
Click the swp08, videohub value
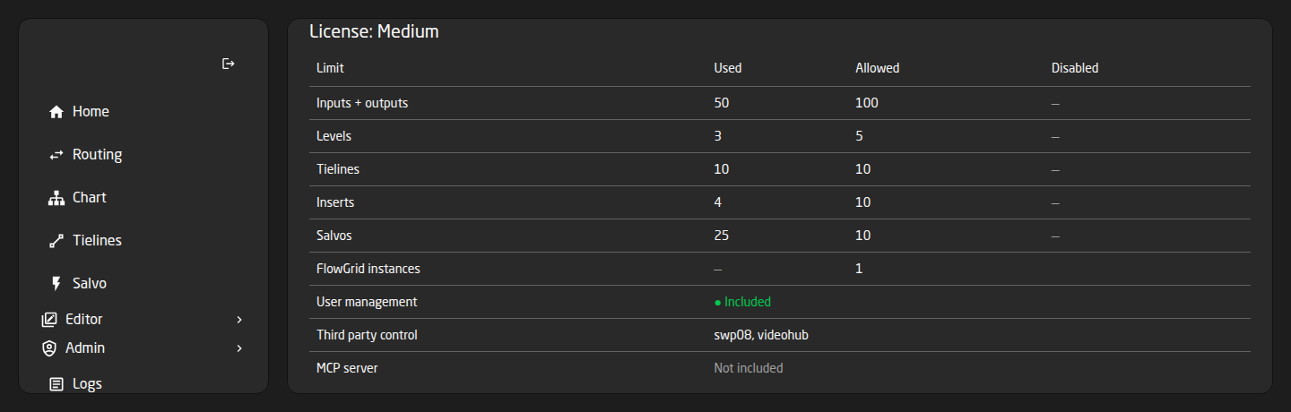(x=761, y=335)
